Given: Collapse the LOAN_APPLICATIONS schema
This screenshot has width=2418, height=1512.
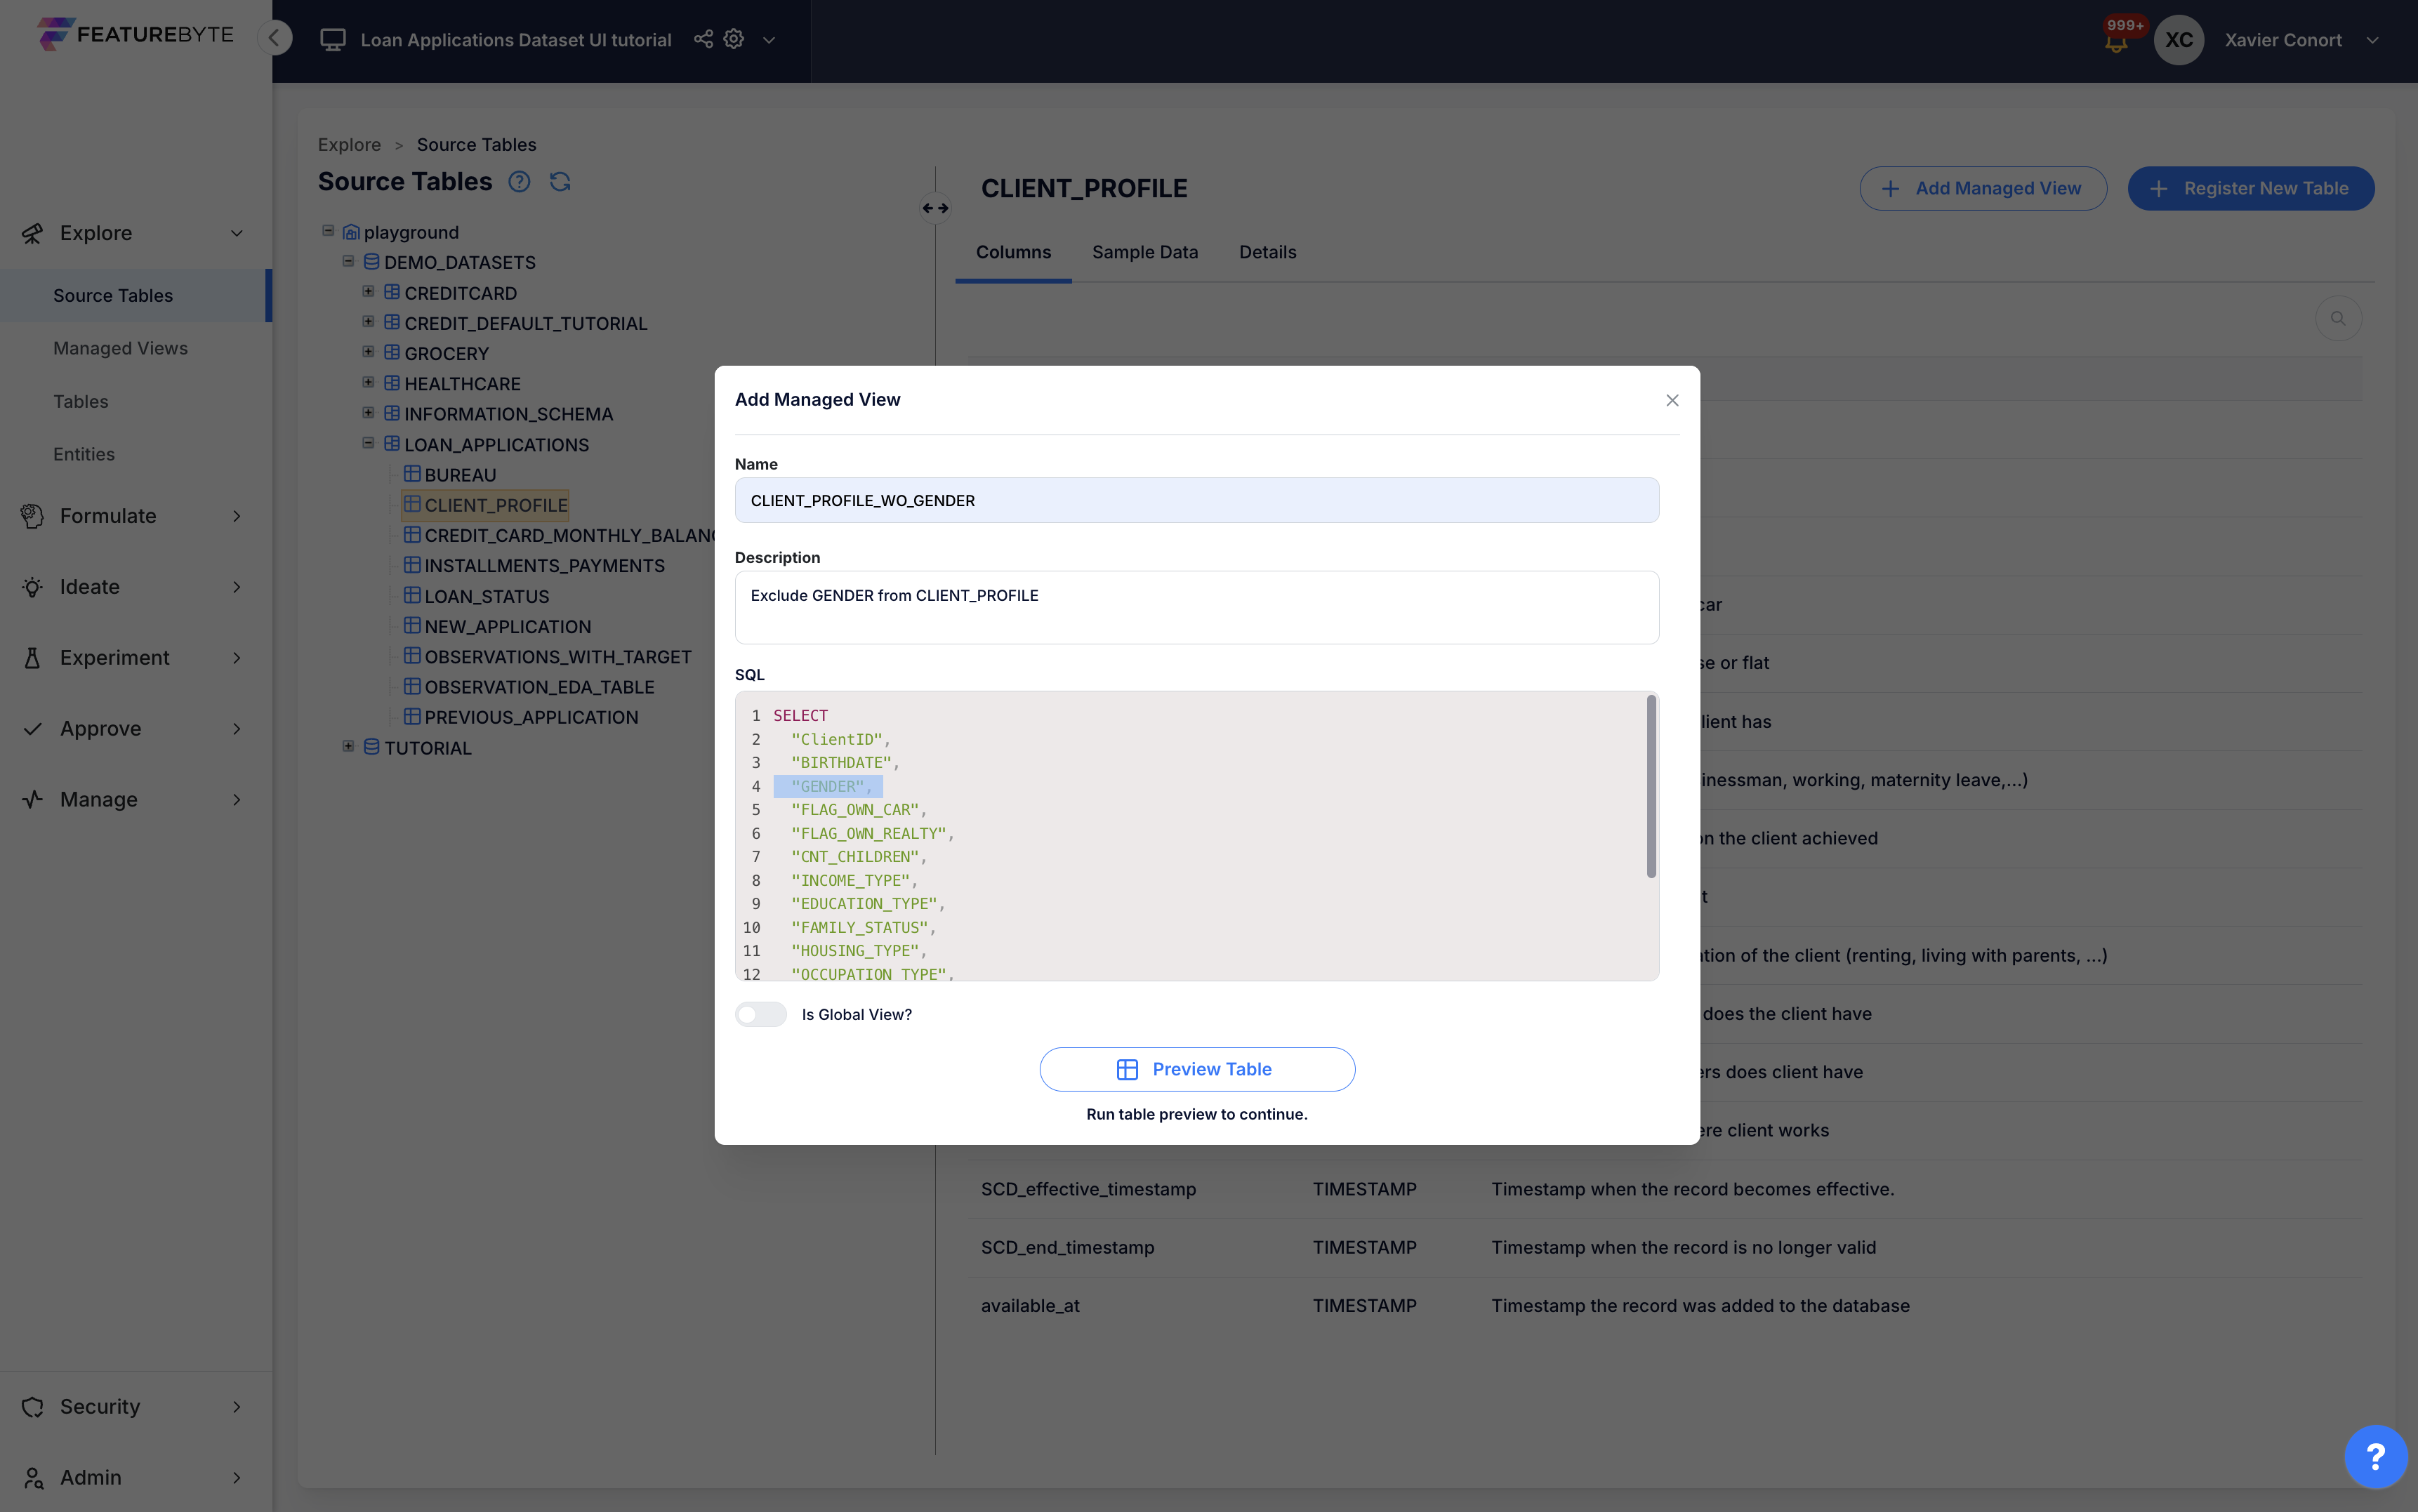Looking at the screenshot, I should (x=368, y=443).
